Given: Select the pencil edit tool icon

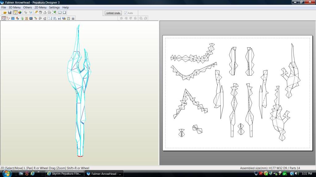Looking at the screenshot, I should click(36, 12).
